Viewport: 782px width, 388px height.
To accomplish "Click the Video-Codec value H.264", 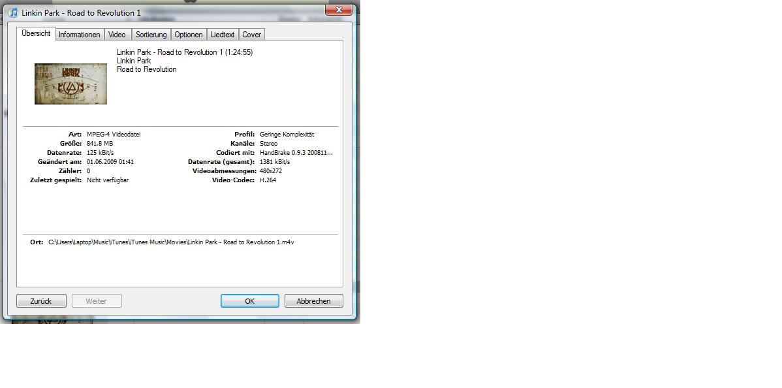I will (268, 180).
